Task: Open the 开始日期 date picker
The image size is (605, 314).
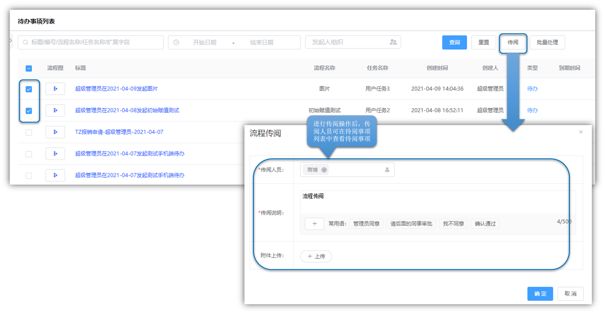Action: pos(204,42)
